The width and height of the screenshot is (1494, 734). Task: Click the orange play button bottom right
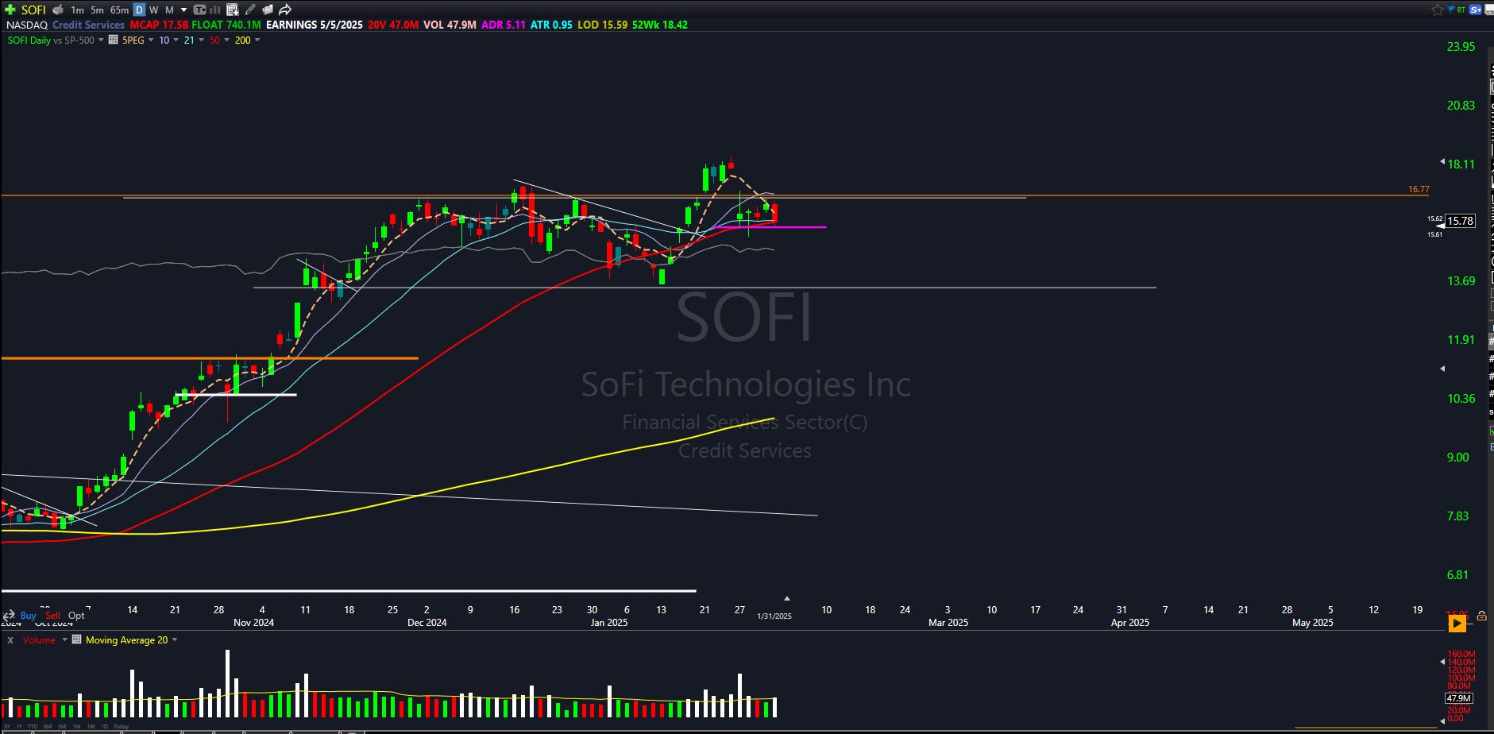click(1457, 624)
